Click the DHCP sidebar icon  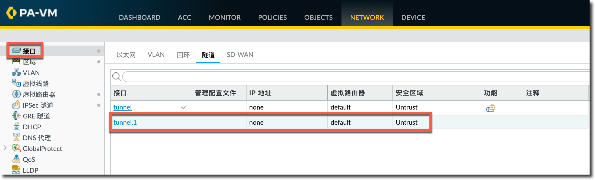tap(16, 127)
